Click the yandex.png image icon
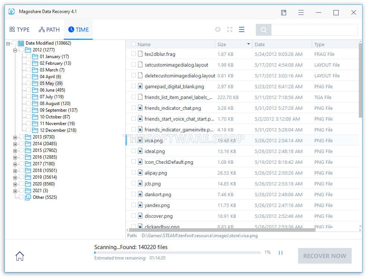Screen dimensions: 367x277 [x=140, y=205]
